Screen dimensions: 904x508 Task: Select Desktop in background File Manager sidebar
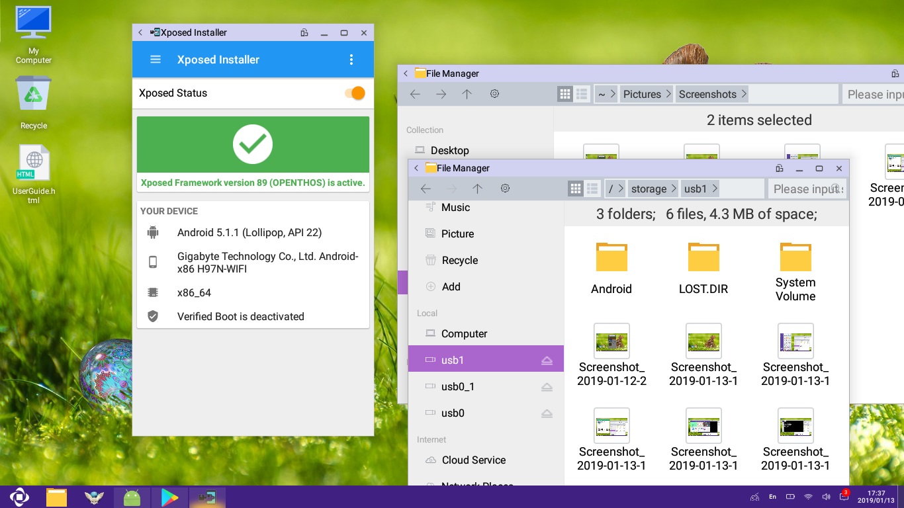(x=449, y=151)
